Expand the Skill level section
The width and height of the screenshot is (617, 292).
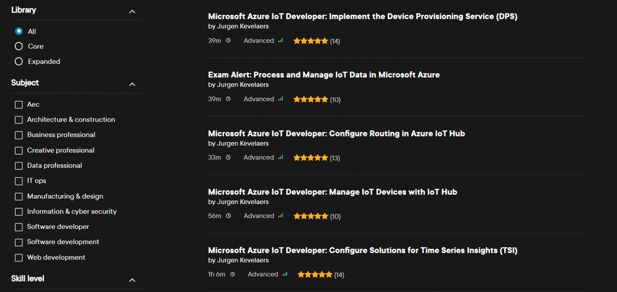click(x=132, y=280)
